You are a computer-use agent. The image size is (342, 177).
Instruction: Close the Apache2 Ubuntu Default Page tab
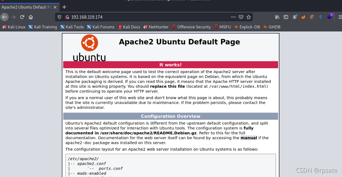coord(55,7)
